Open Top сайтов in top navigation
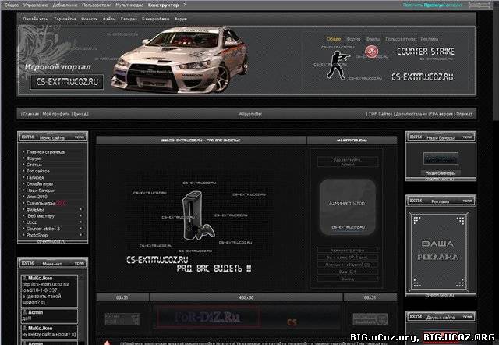 click(x=65, y=19)
